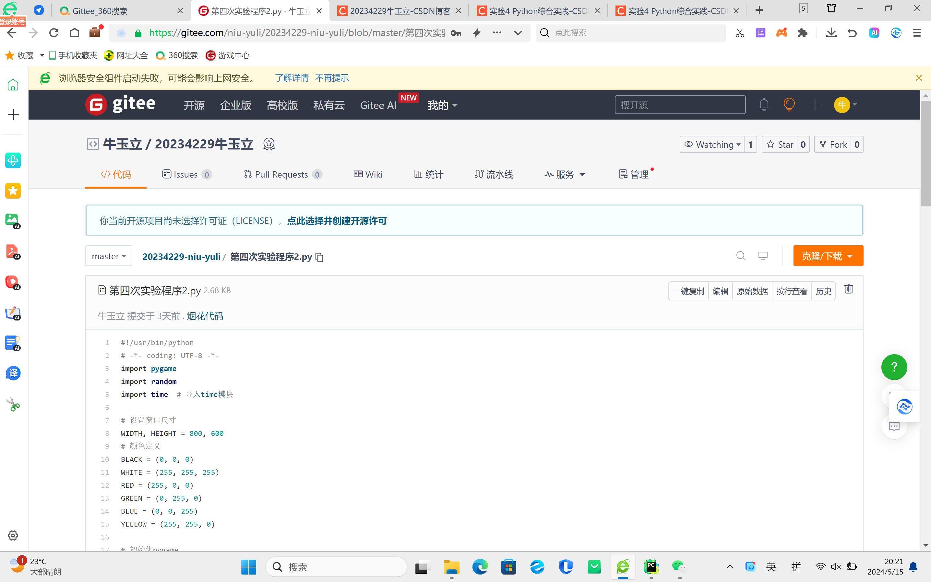Open the Pull Requests tab
The image size is (931, 582).
pyautogui.click(x=283, y=174)
